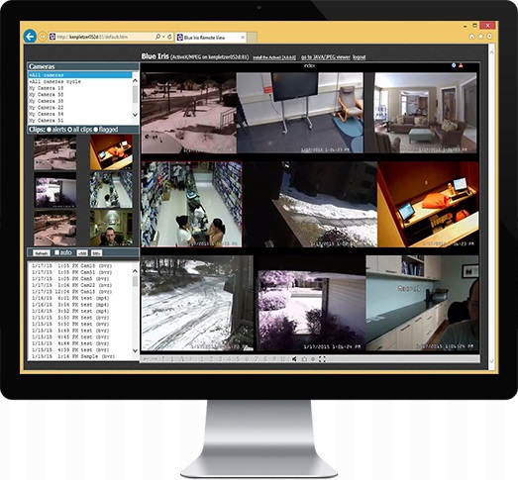Click the blue icon above the camera grid
This screenshot has height=480, width=518.
coord(454,65)
